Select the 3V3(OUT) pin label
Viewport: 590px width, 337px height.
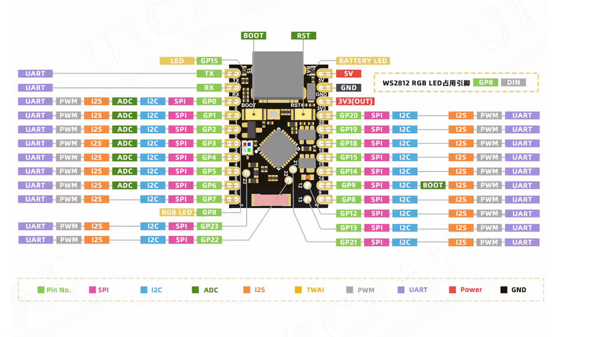coord(355,101)
